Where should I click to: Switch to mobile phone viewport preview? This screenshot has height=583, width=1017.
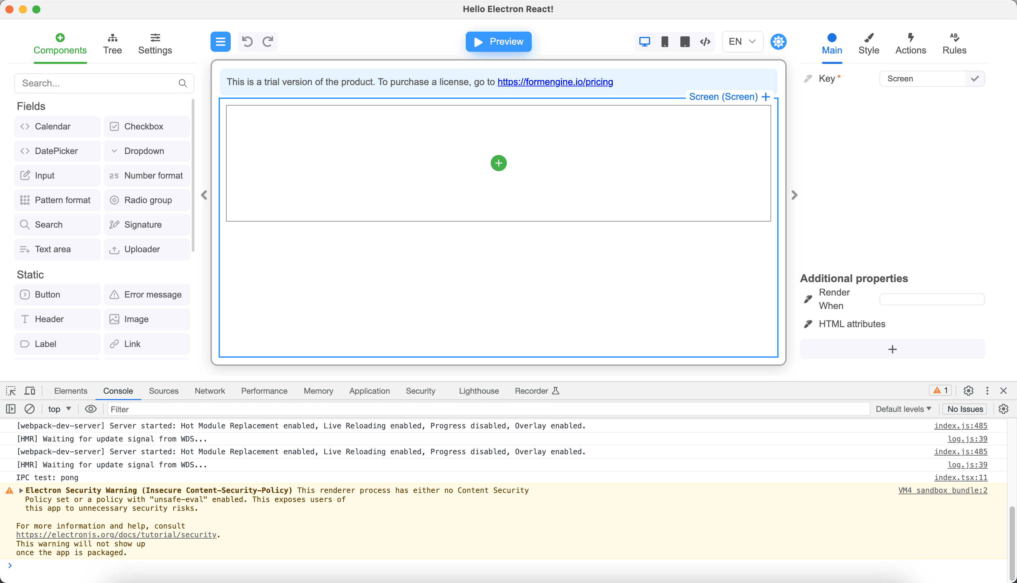pos(665,41)
